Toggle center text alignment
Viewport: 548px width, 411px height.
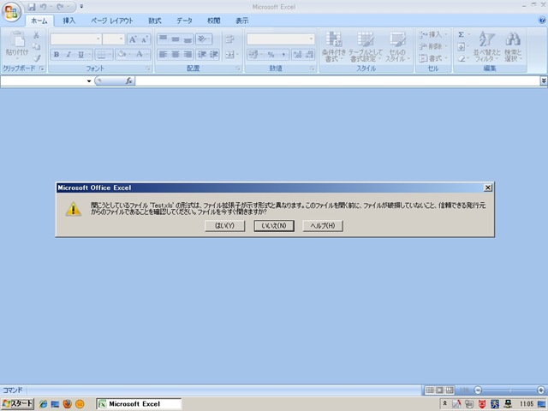click(x=176, y=55)
